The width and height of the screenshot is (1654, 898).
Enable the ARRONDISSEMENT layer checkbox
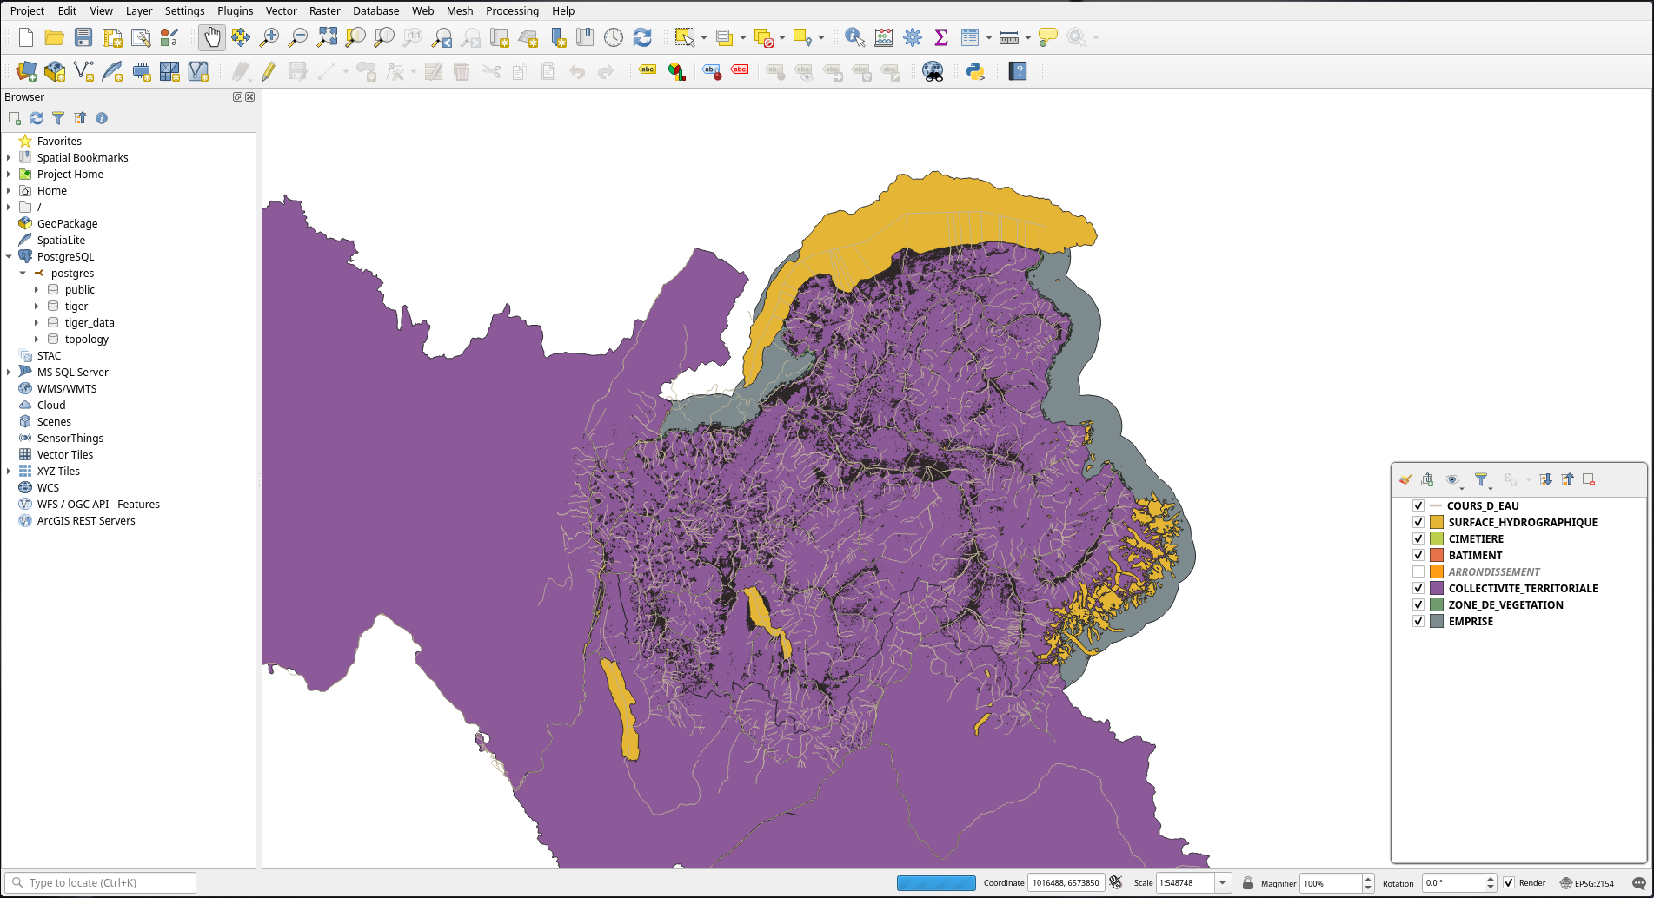[x=1418, y=571]
